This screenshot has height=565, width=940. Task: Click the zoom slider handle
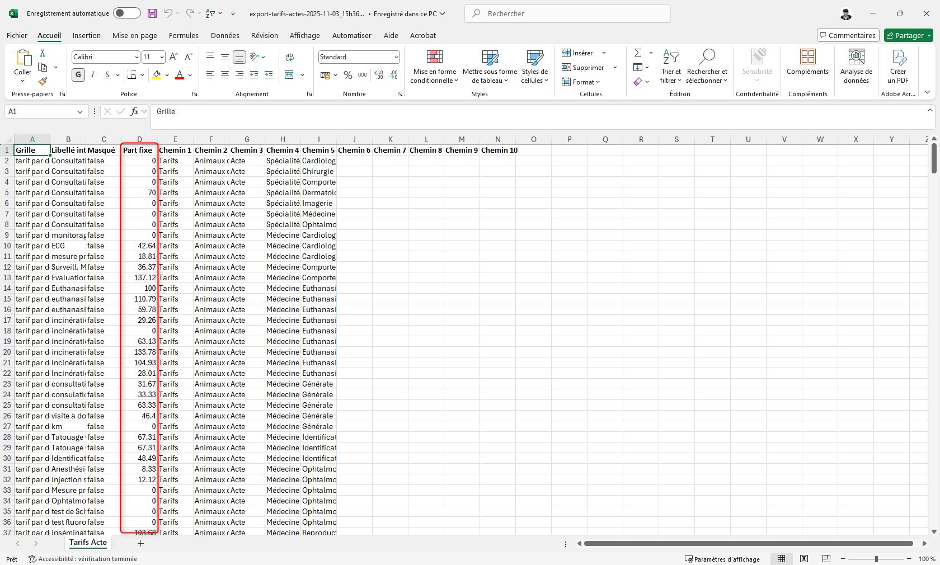[876, 559]
